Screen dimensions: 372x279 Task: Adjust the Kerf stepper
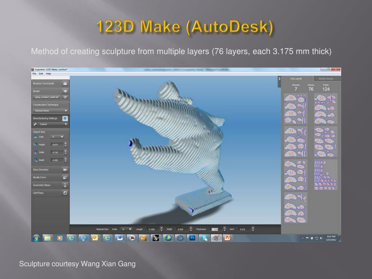pyautogui.click(x=253, y=229)
